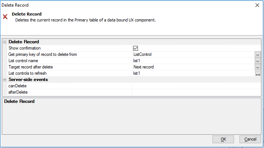Close the Delete Record dialog window
The height and width of the screenshot is (148, 264).
257,5
